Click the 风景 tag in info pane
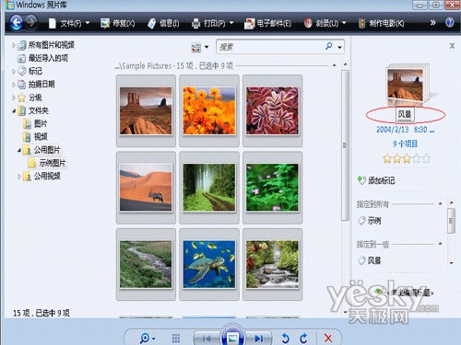The image size is (461, 345). point(370,260)
